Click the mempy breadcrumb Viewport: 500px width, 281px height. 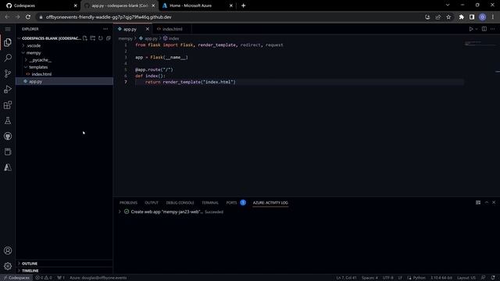coord(125,38)
